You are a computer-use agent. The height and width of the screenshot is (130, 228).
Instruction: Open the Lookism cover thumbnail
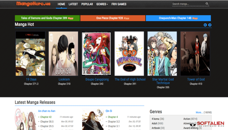63,54
